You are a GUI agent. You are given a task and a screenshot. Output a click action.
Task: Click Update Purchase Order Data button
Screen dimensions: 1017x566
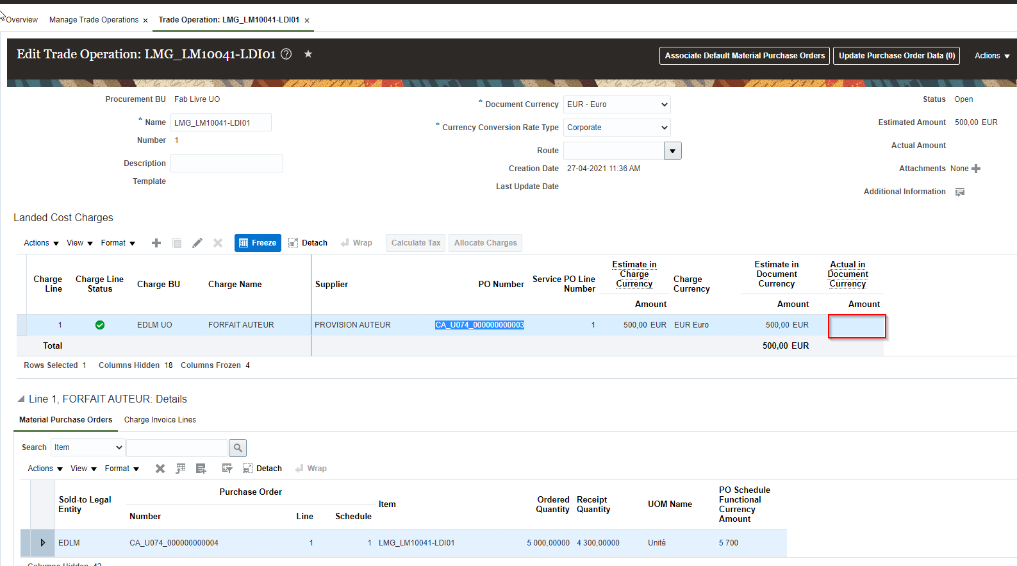click(897, 56)
